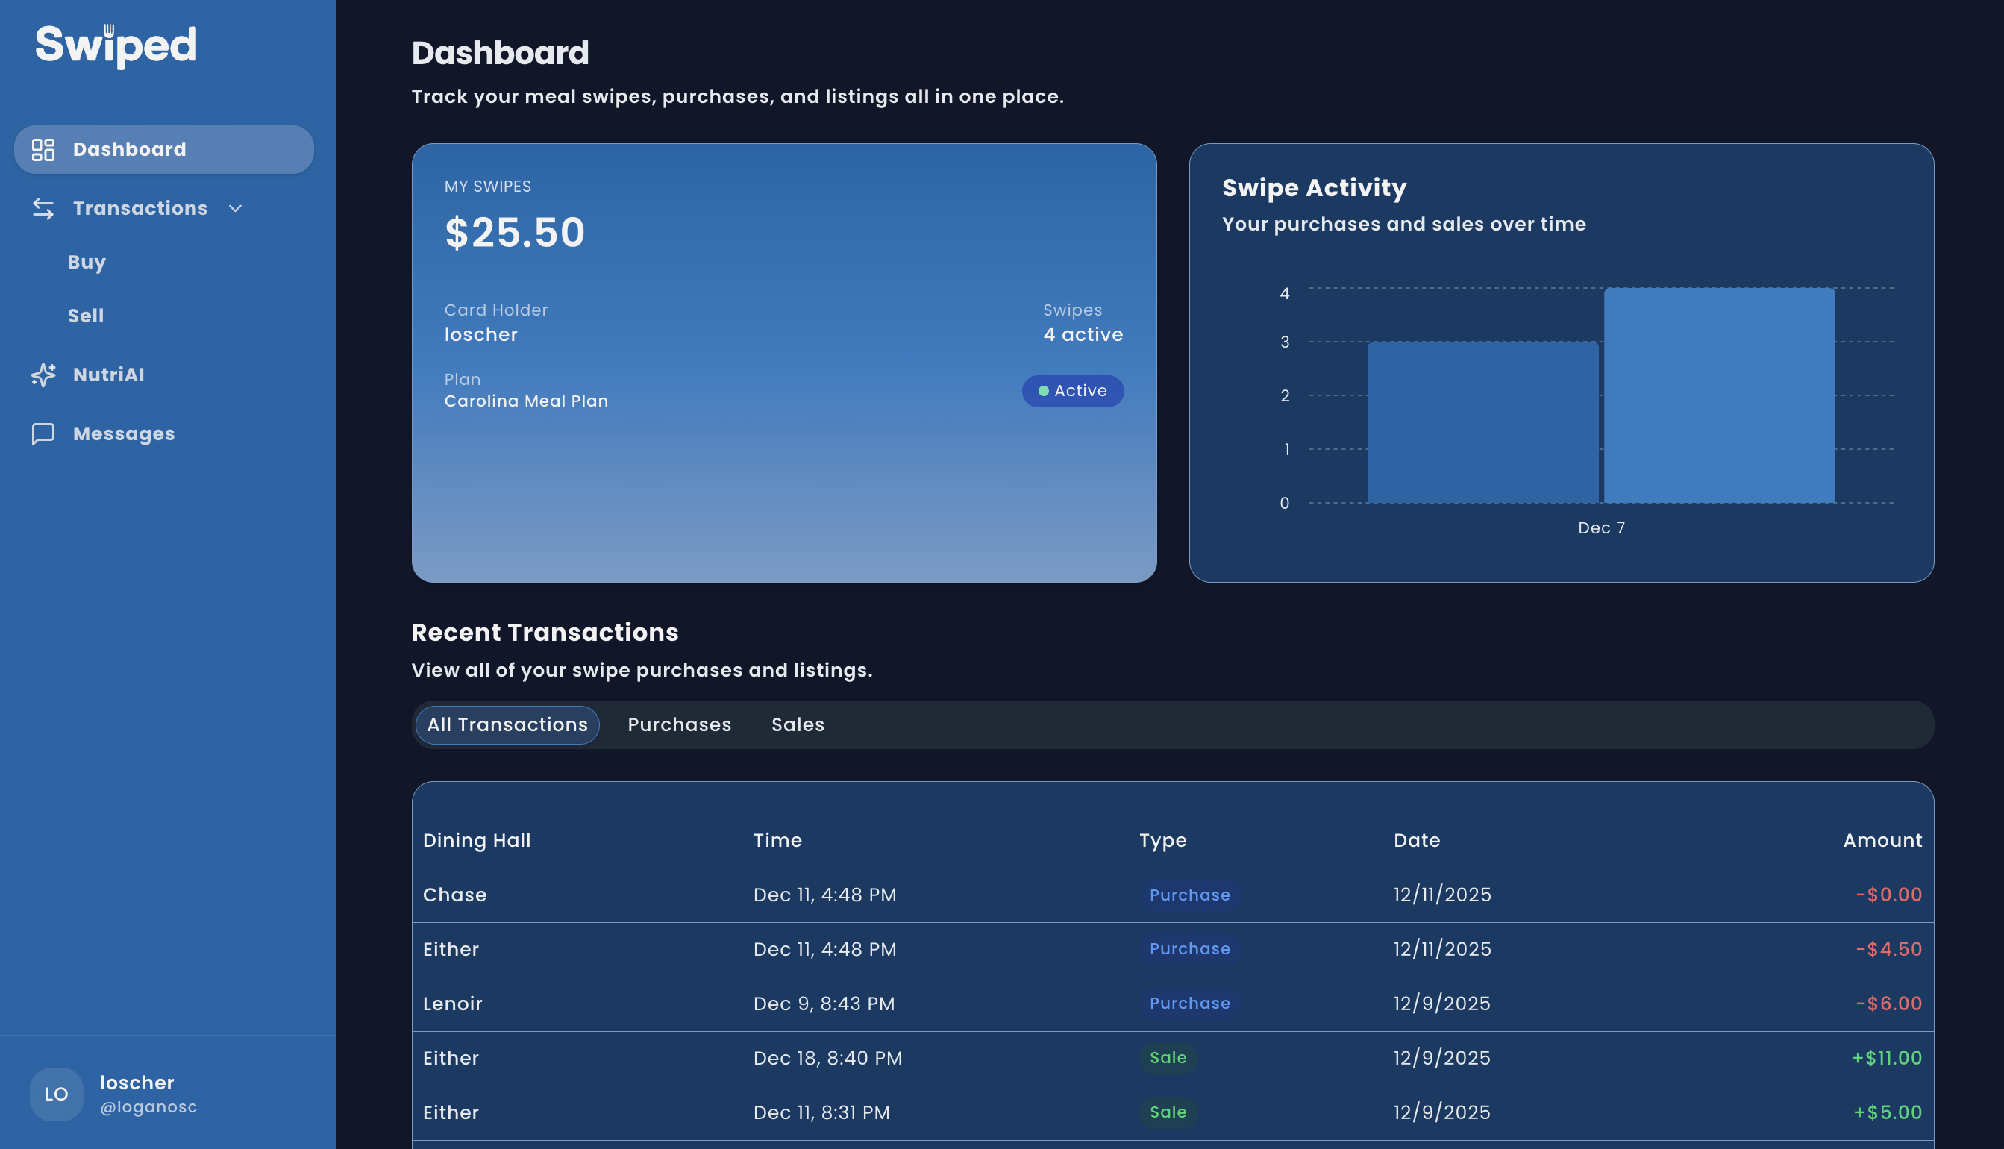The image size is (2004, 1149).
Task: Open the Buy page from the sidebar
Action: point(86,261)
